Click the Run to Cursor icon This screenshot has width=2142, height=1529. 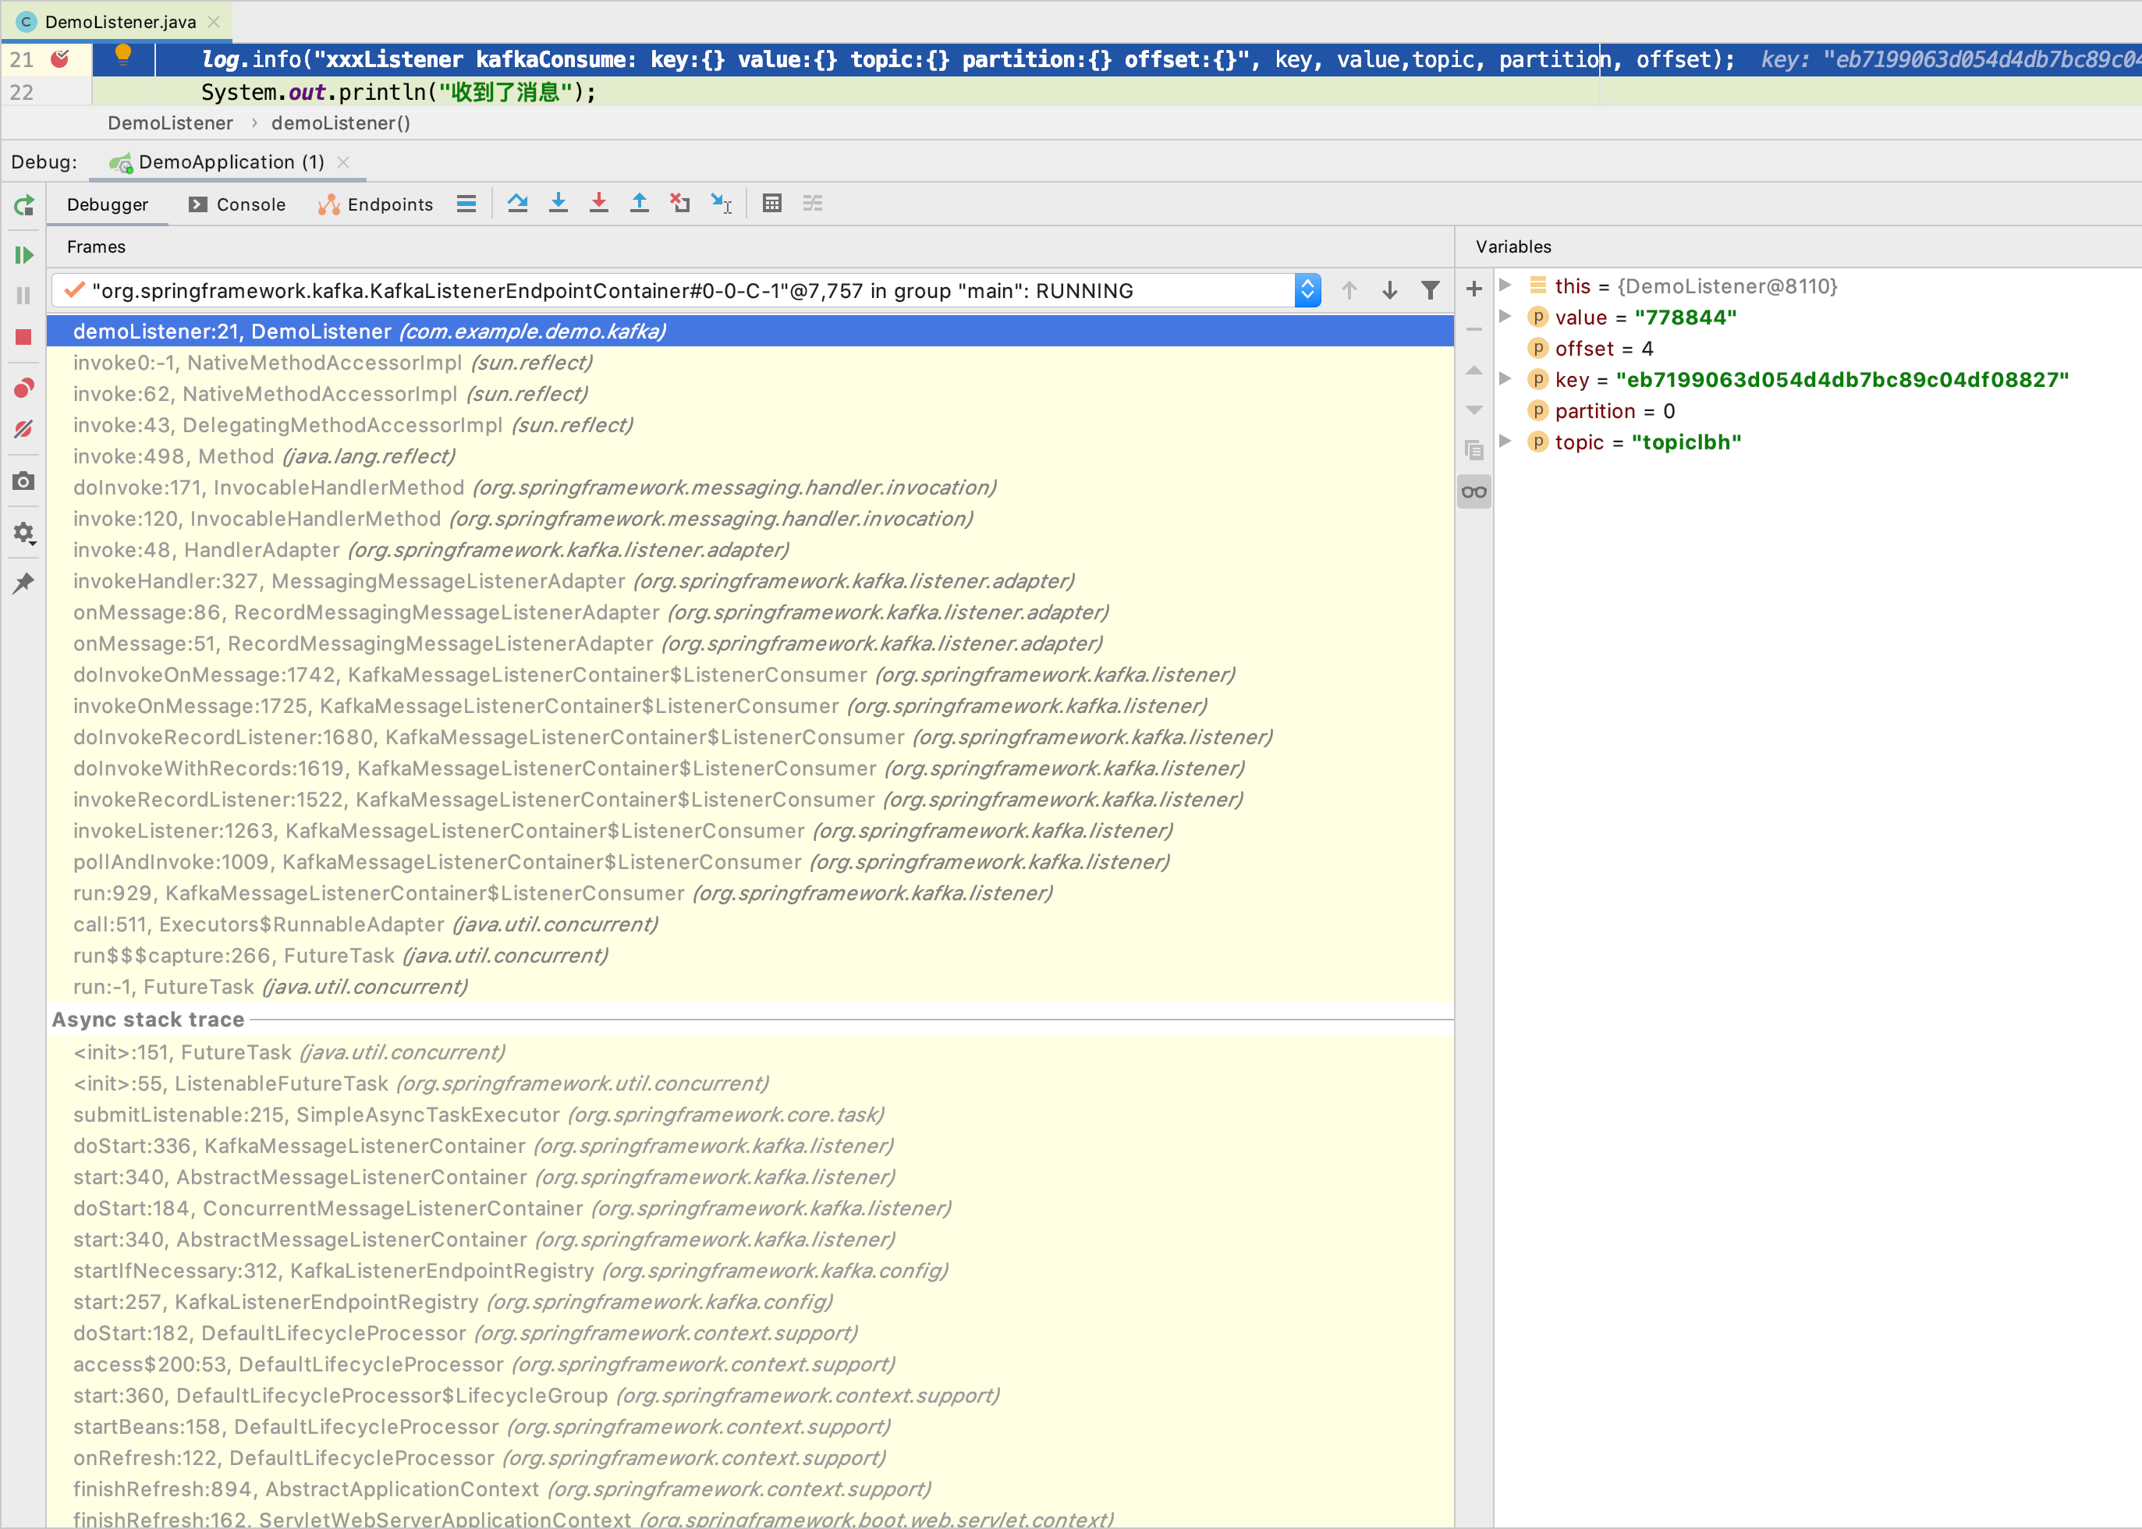coord(722,204)
